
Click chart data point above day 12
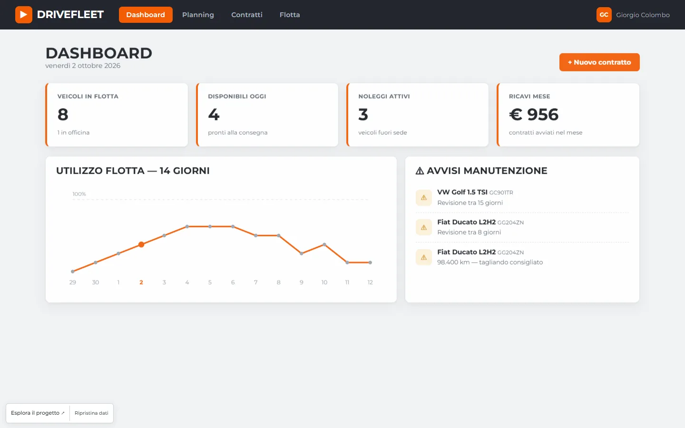[x=370, y=263]
